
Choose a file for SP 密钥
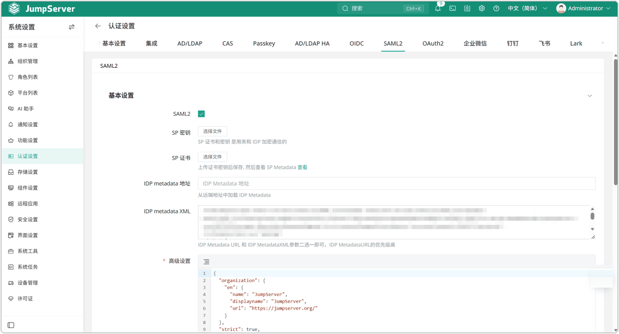213,131
